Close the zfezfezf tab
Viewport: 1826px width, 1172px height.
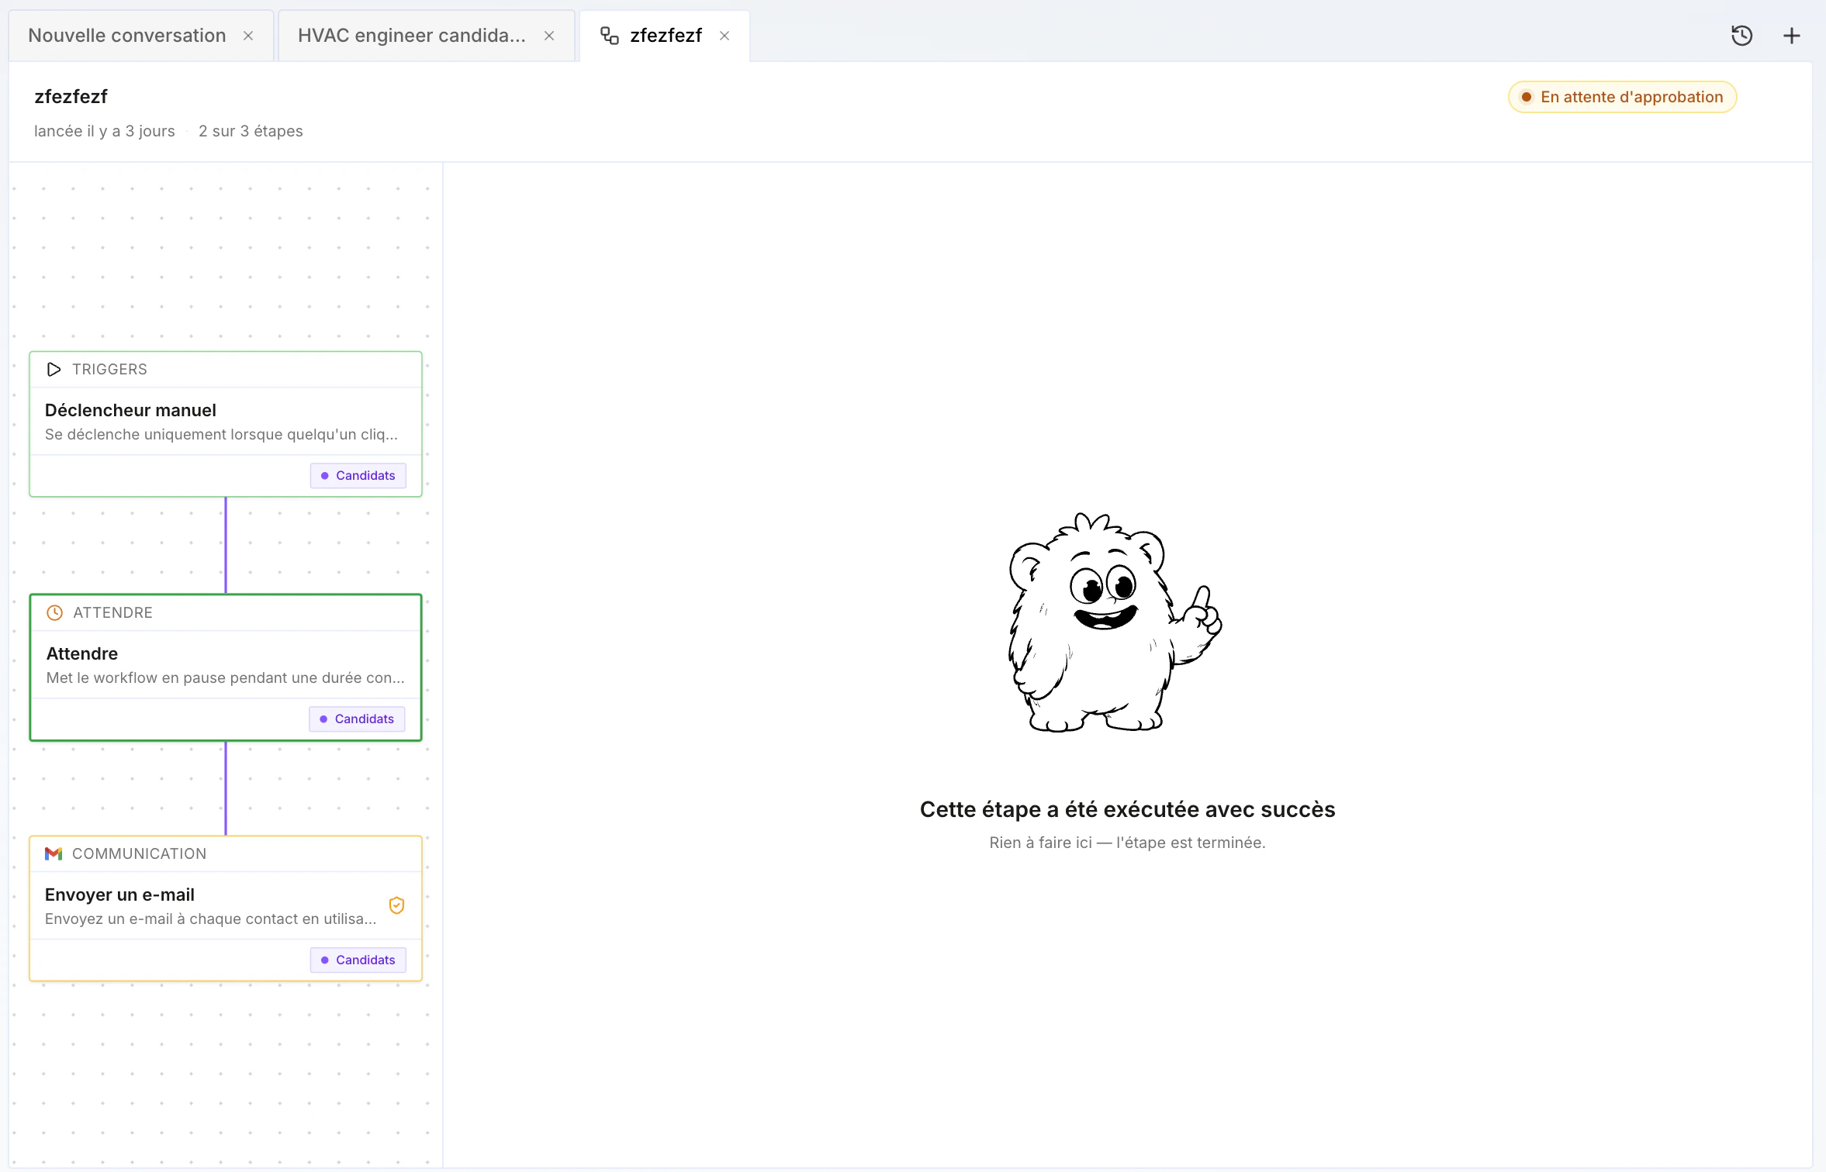point(725,36)
